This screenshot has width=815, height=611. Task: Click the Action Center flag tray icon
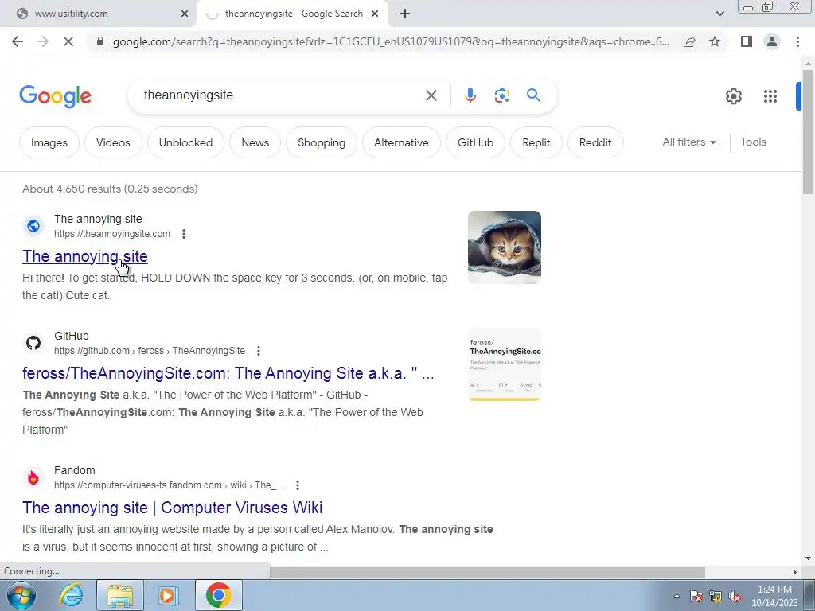696,597
